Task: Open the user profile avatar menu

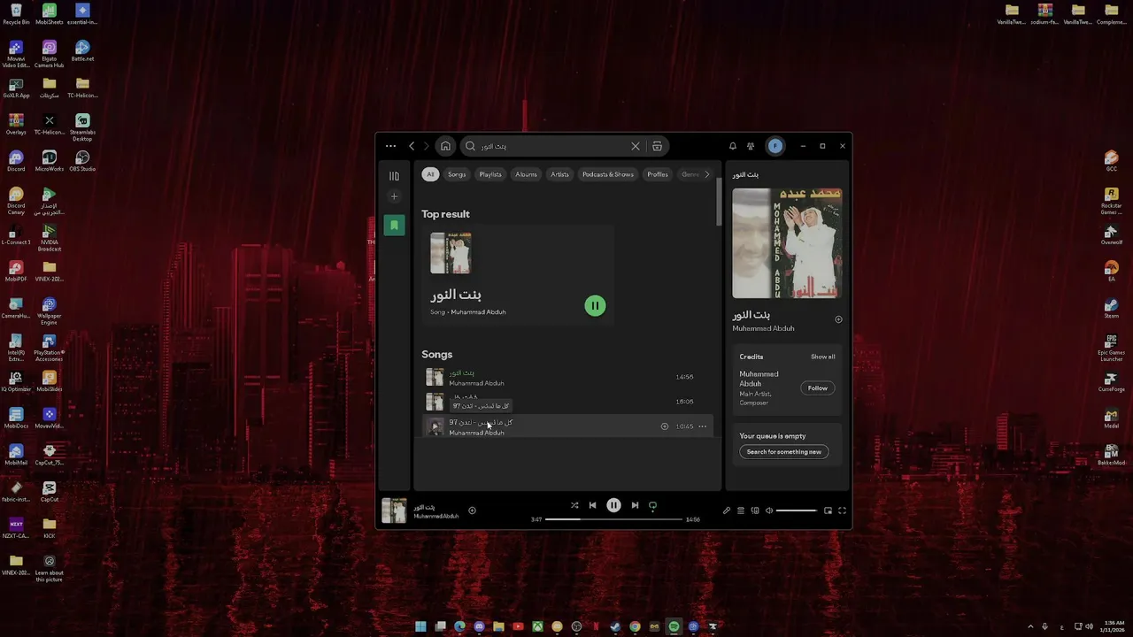Action: click(x=775, y=146)
